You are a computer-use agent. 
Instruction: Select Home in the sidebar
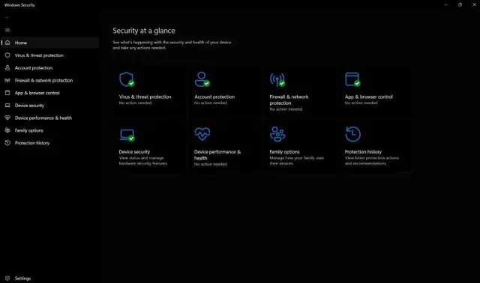click(50, 43)
